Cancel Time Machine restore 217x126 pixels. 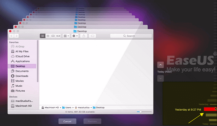[67, 121]
